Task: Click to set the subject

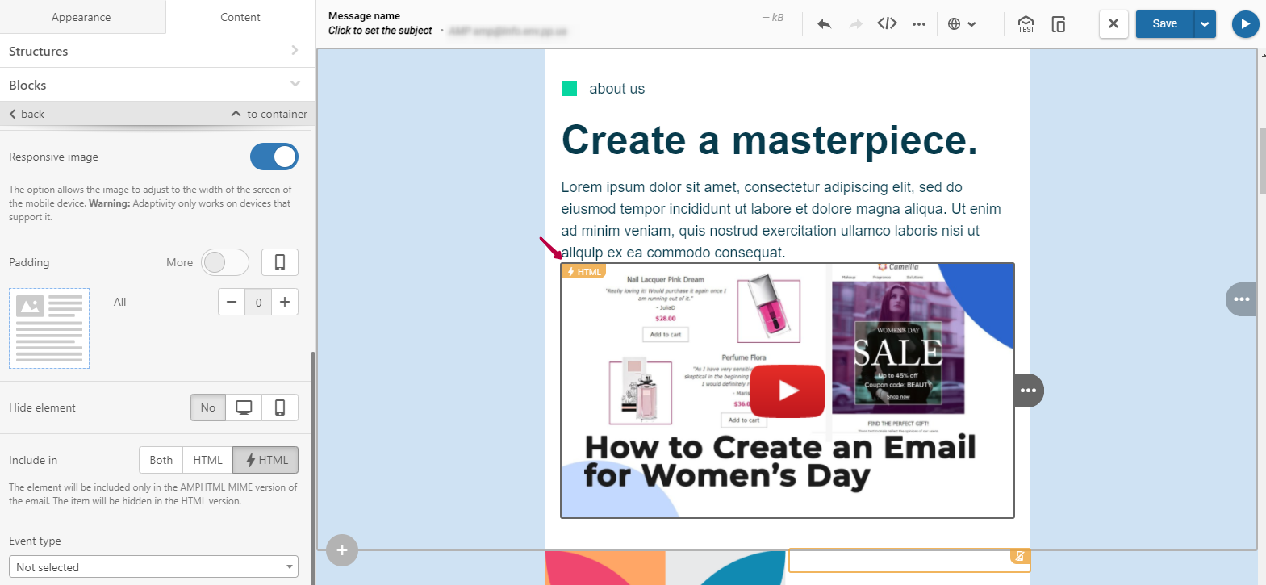Action: click(380, 31)
